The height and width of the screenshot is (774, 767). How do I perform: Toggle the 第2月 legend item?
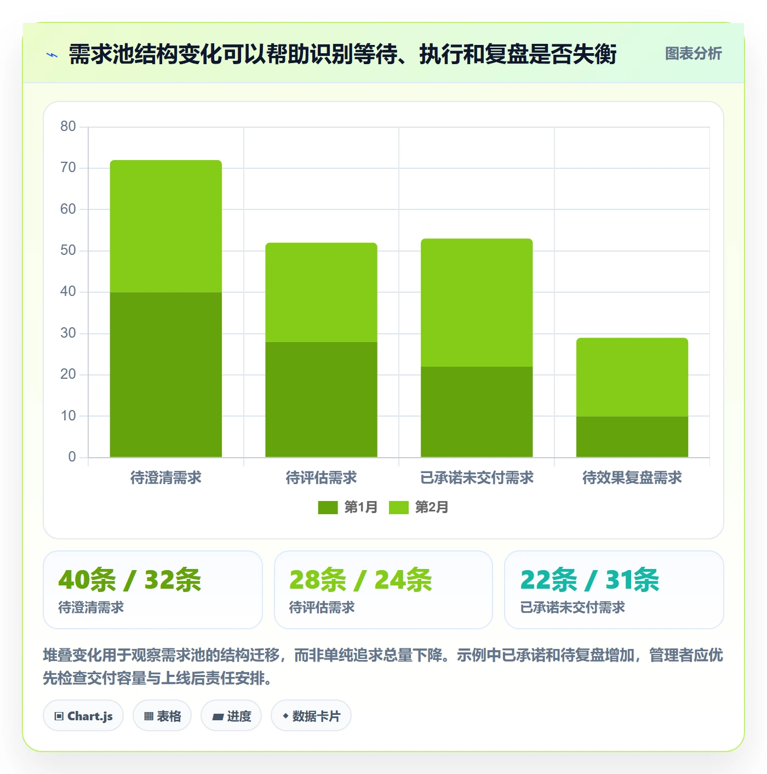[x=419, y=507]
